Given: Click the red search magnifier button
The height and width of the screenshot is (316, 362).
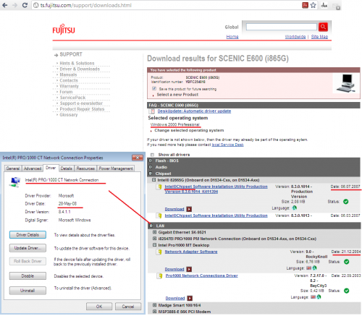Looking at the screenshot, I should (x=323, y=27).
